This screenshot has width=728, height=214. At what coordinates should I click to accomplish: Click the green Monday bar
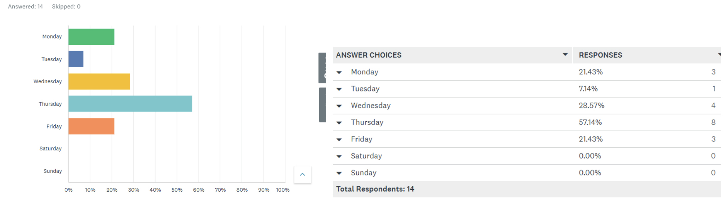tap(92, 37)
